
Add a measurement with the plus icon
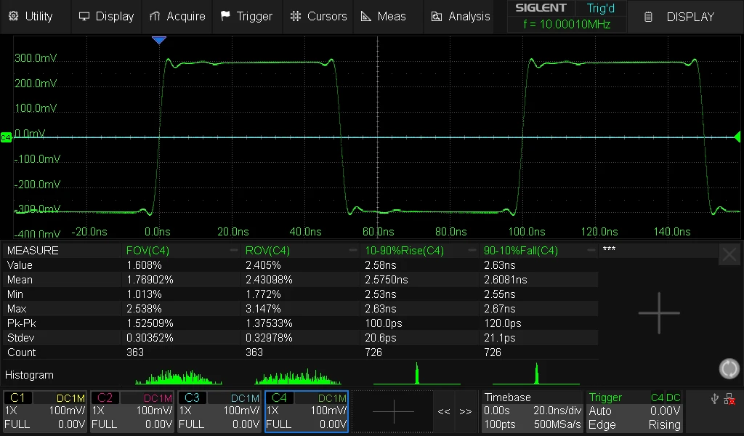pyautogui.click(x=659, y=313)
